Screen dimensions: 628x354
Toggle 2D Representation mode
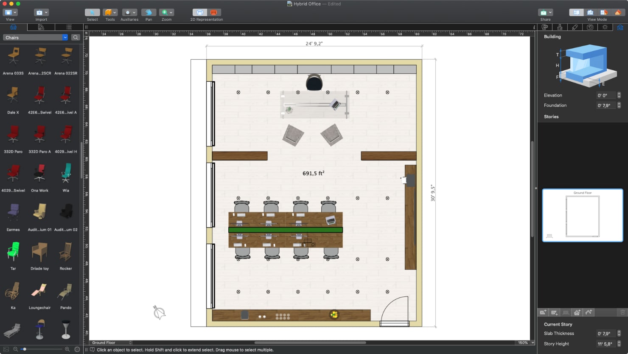(x=199, y=12)
